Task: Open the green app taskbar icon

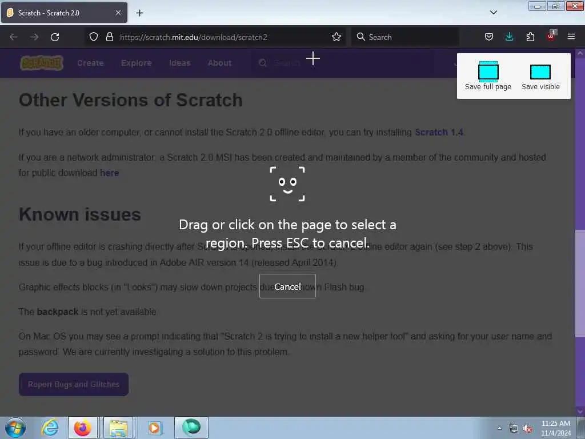Action: point(191,428)
